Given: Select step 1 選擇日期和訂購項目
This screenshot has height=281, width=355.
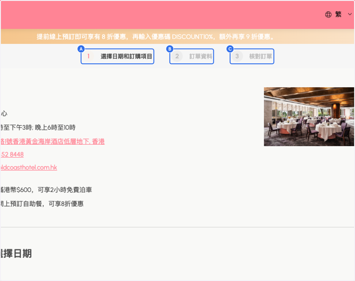Looking at the screenshot, I should 117,56.
